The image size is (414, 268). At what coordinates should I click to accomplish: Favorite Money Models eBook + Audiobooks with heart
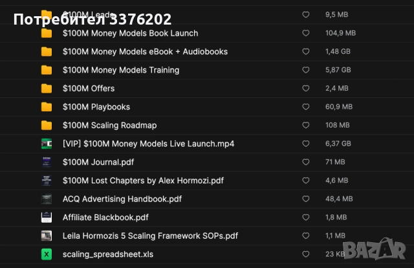[x=306, y=51]
